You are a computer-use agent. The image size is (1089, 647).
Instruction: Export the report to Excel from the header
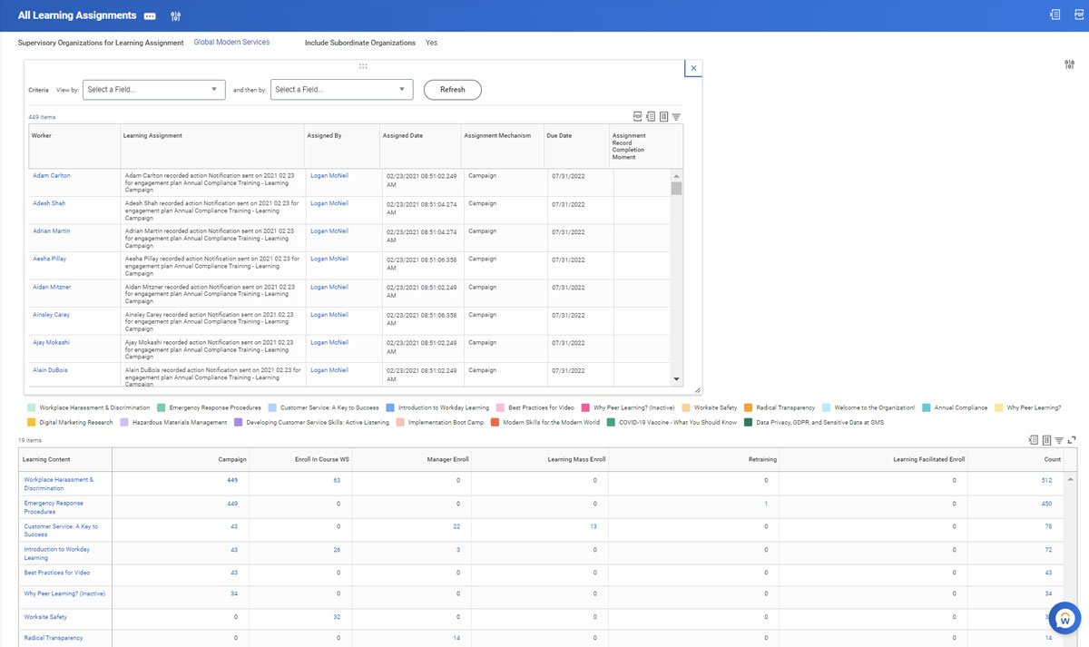[x=1055, y=15]
